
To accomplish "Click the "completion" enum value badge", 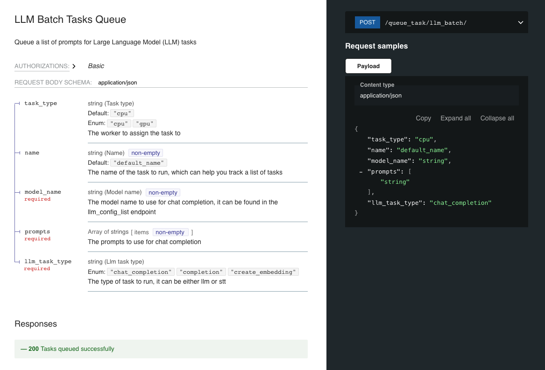I will (x=201, y=272).
